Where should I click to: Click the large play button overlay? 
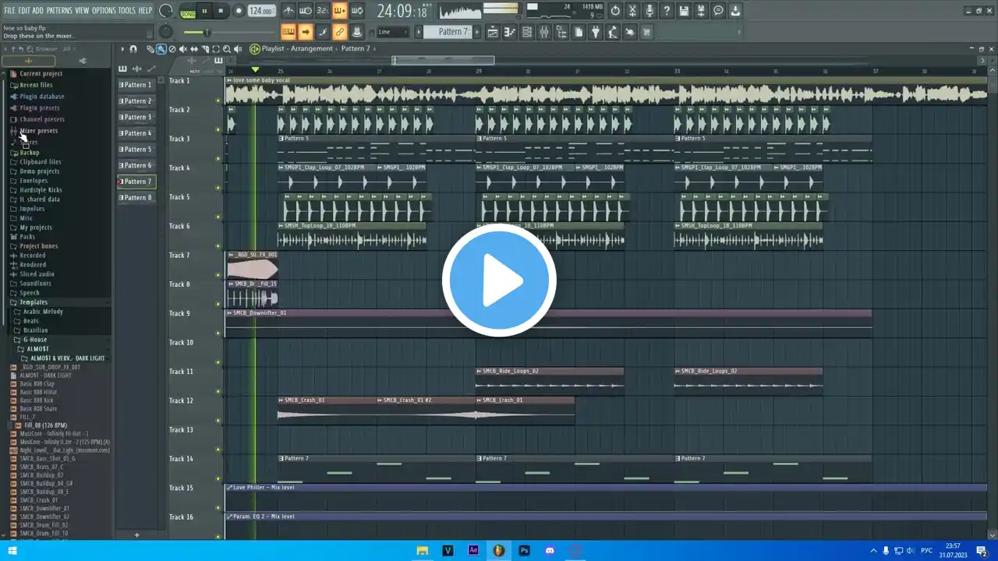(x=499, y=279)
